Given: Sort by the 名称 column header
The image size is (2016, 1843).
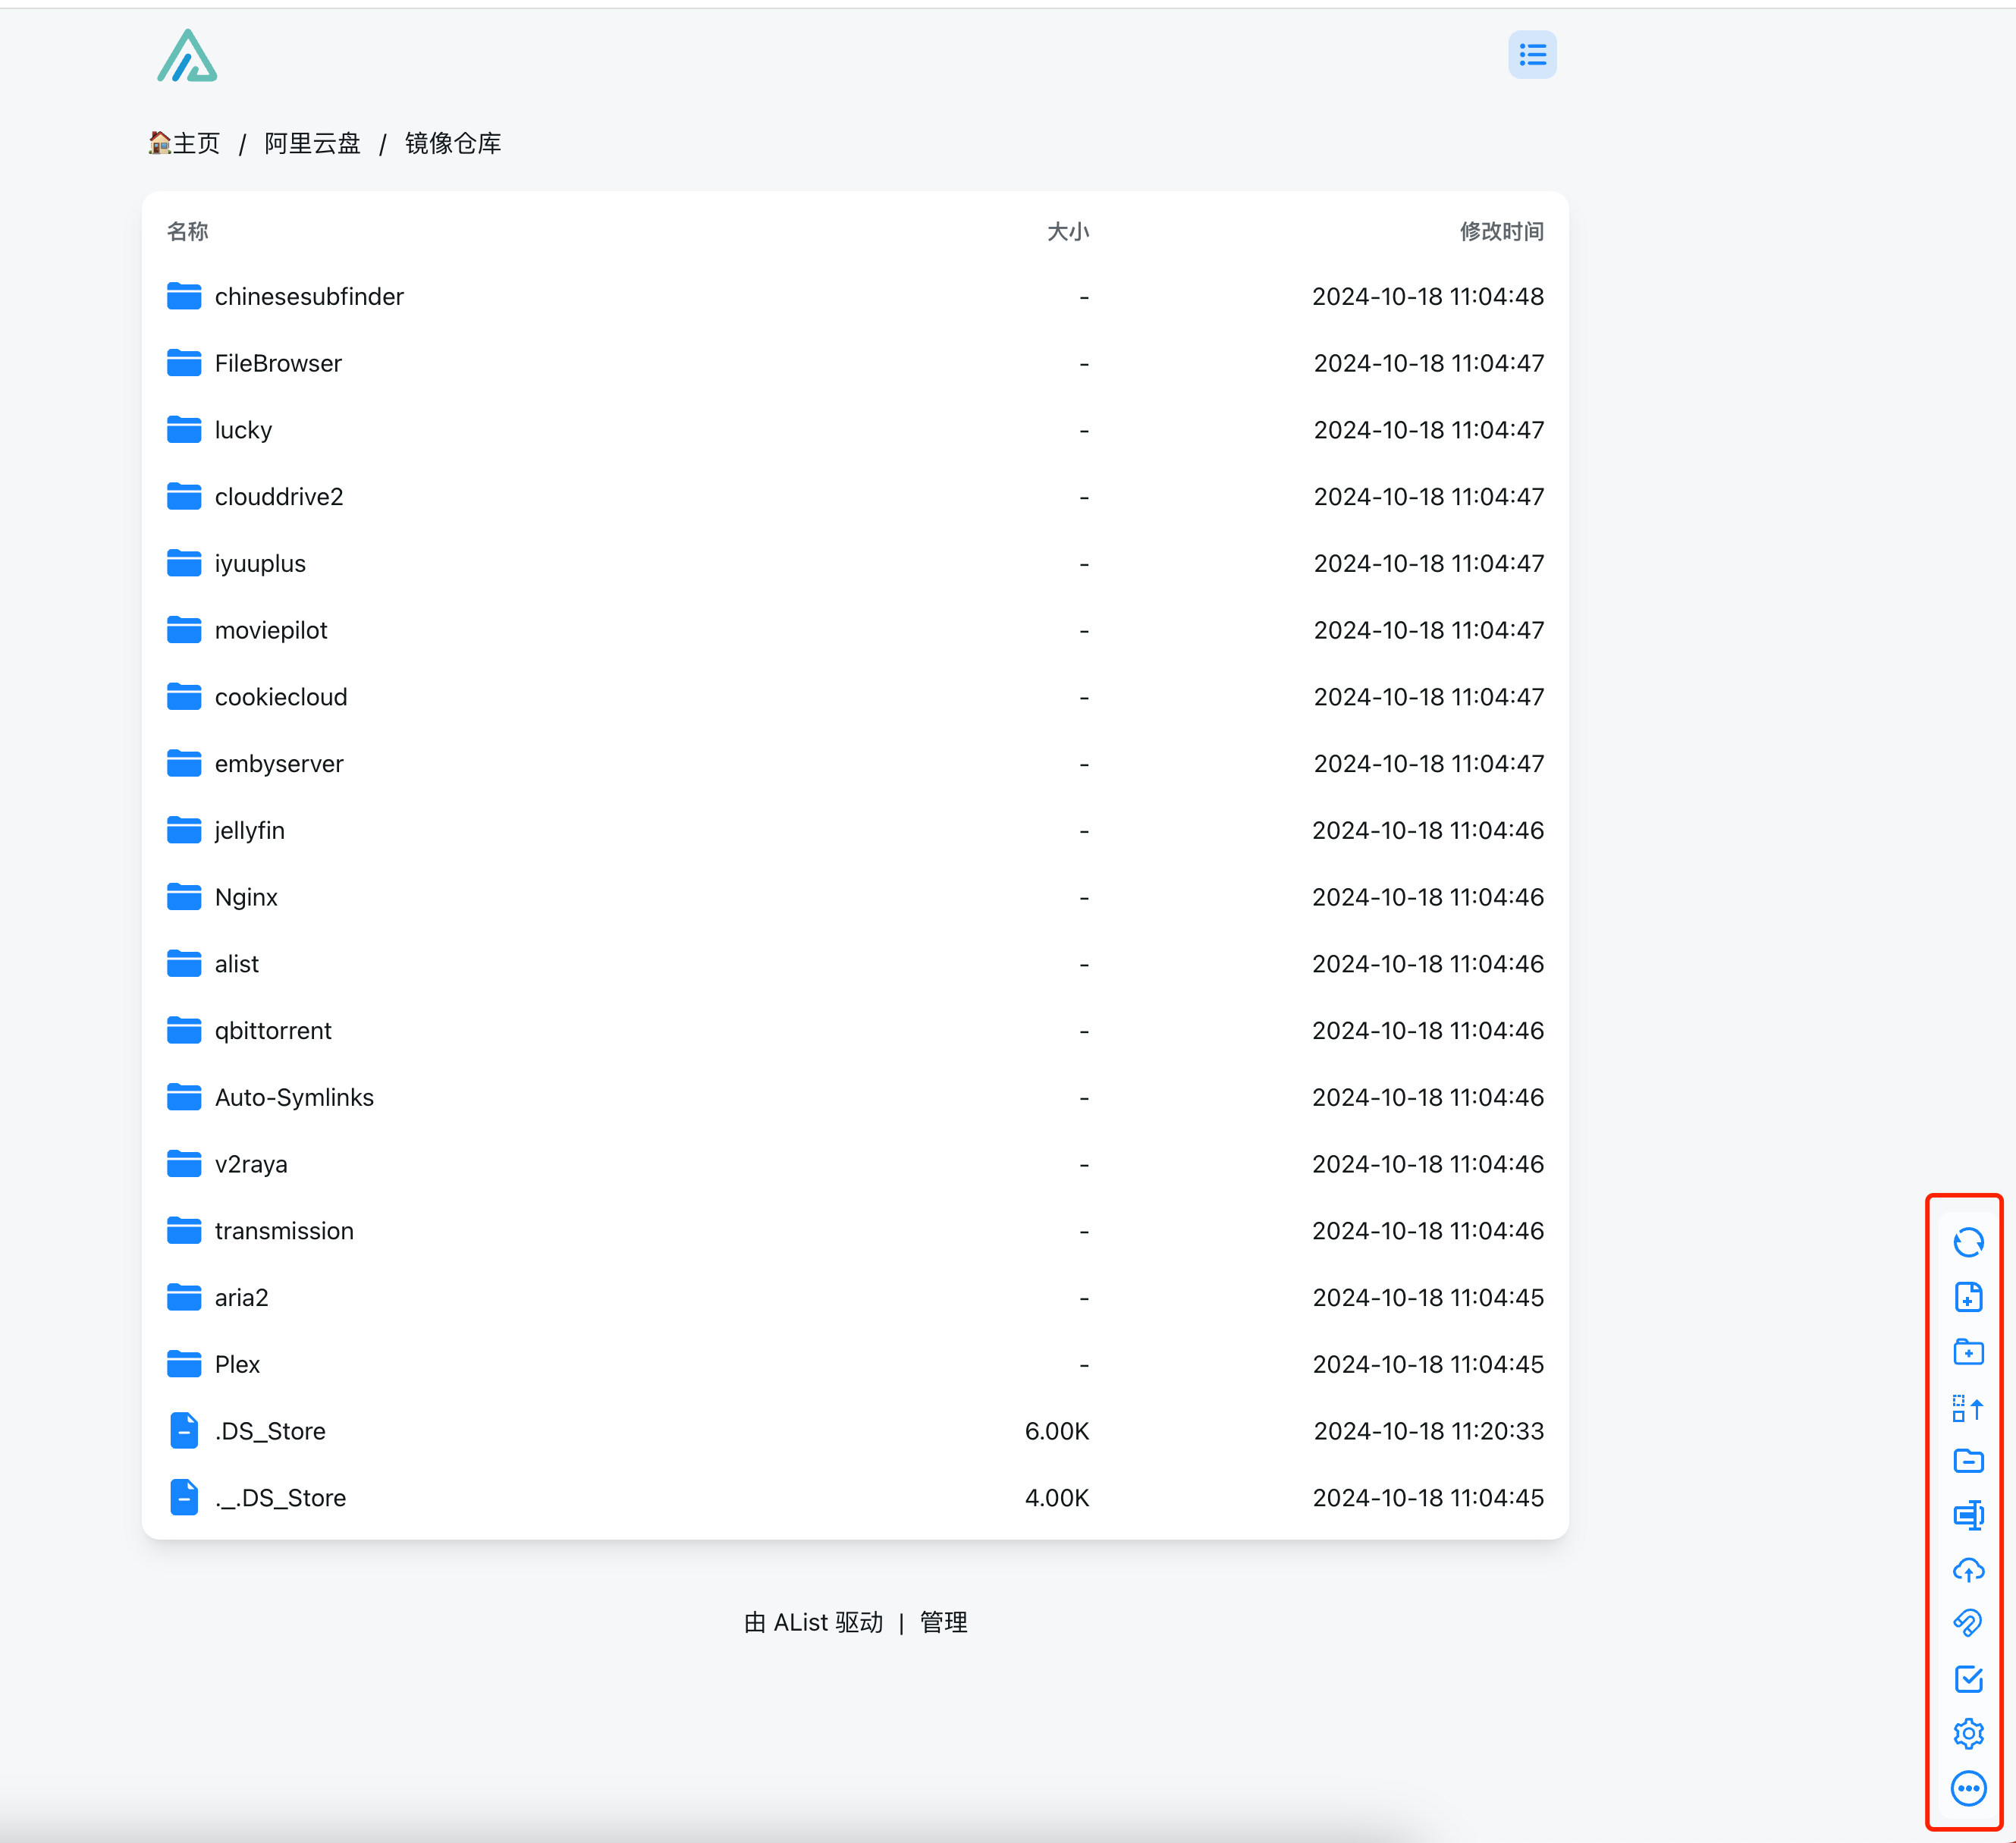Looking at the screenshot, I should (x=188, y=231).
